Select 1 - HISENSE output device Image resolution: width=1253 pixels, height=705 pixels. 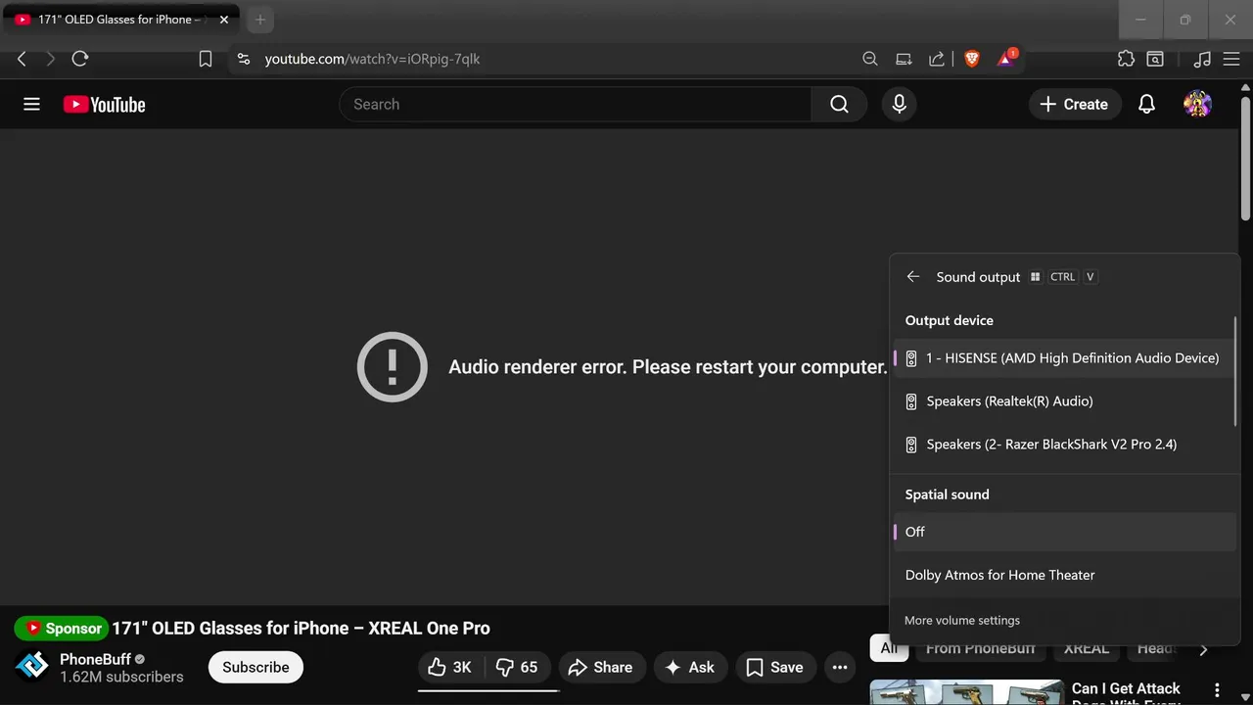point(1064,358)
